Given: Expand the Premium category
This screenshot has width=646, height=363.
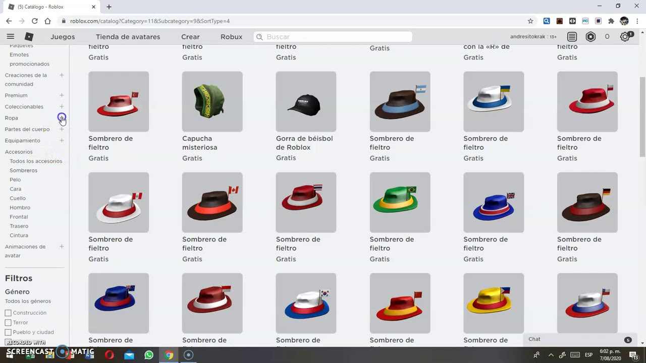Looking at the screenshot, I should point(62,95).
